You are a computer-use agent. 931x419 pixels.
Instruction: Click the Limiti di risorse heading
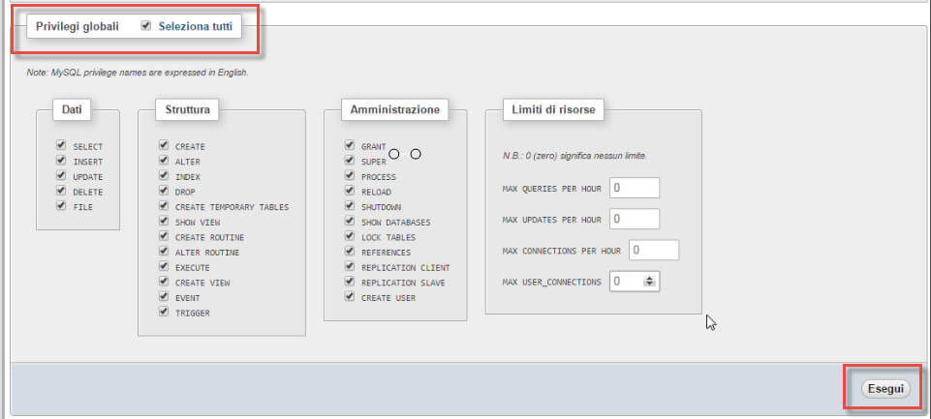553,109
